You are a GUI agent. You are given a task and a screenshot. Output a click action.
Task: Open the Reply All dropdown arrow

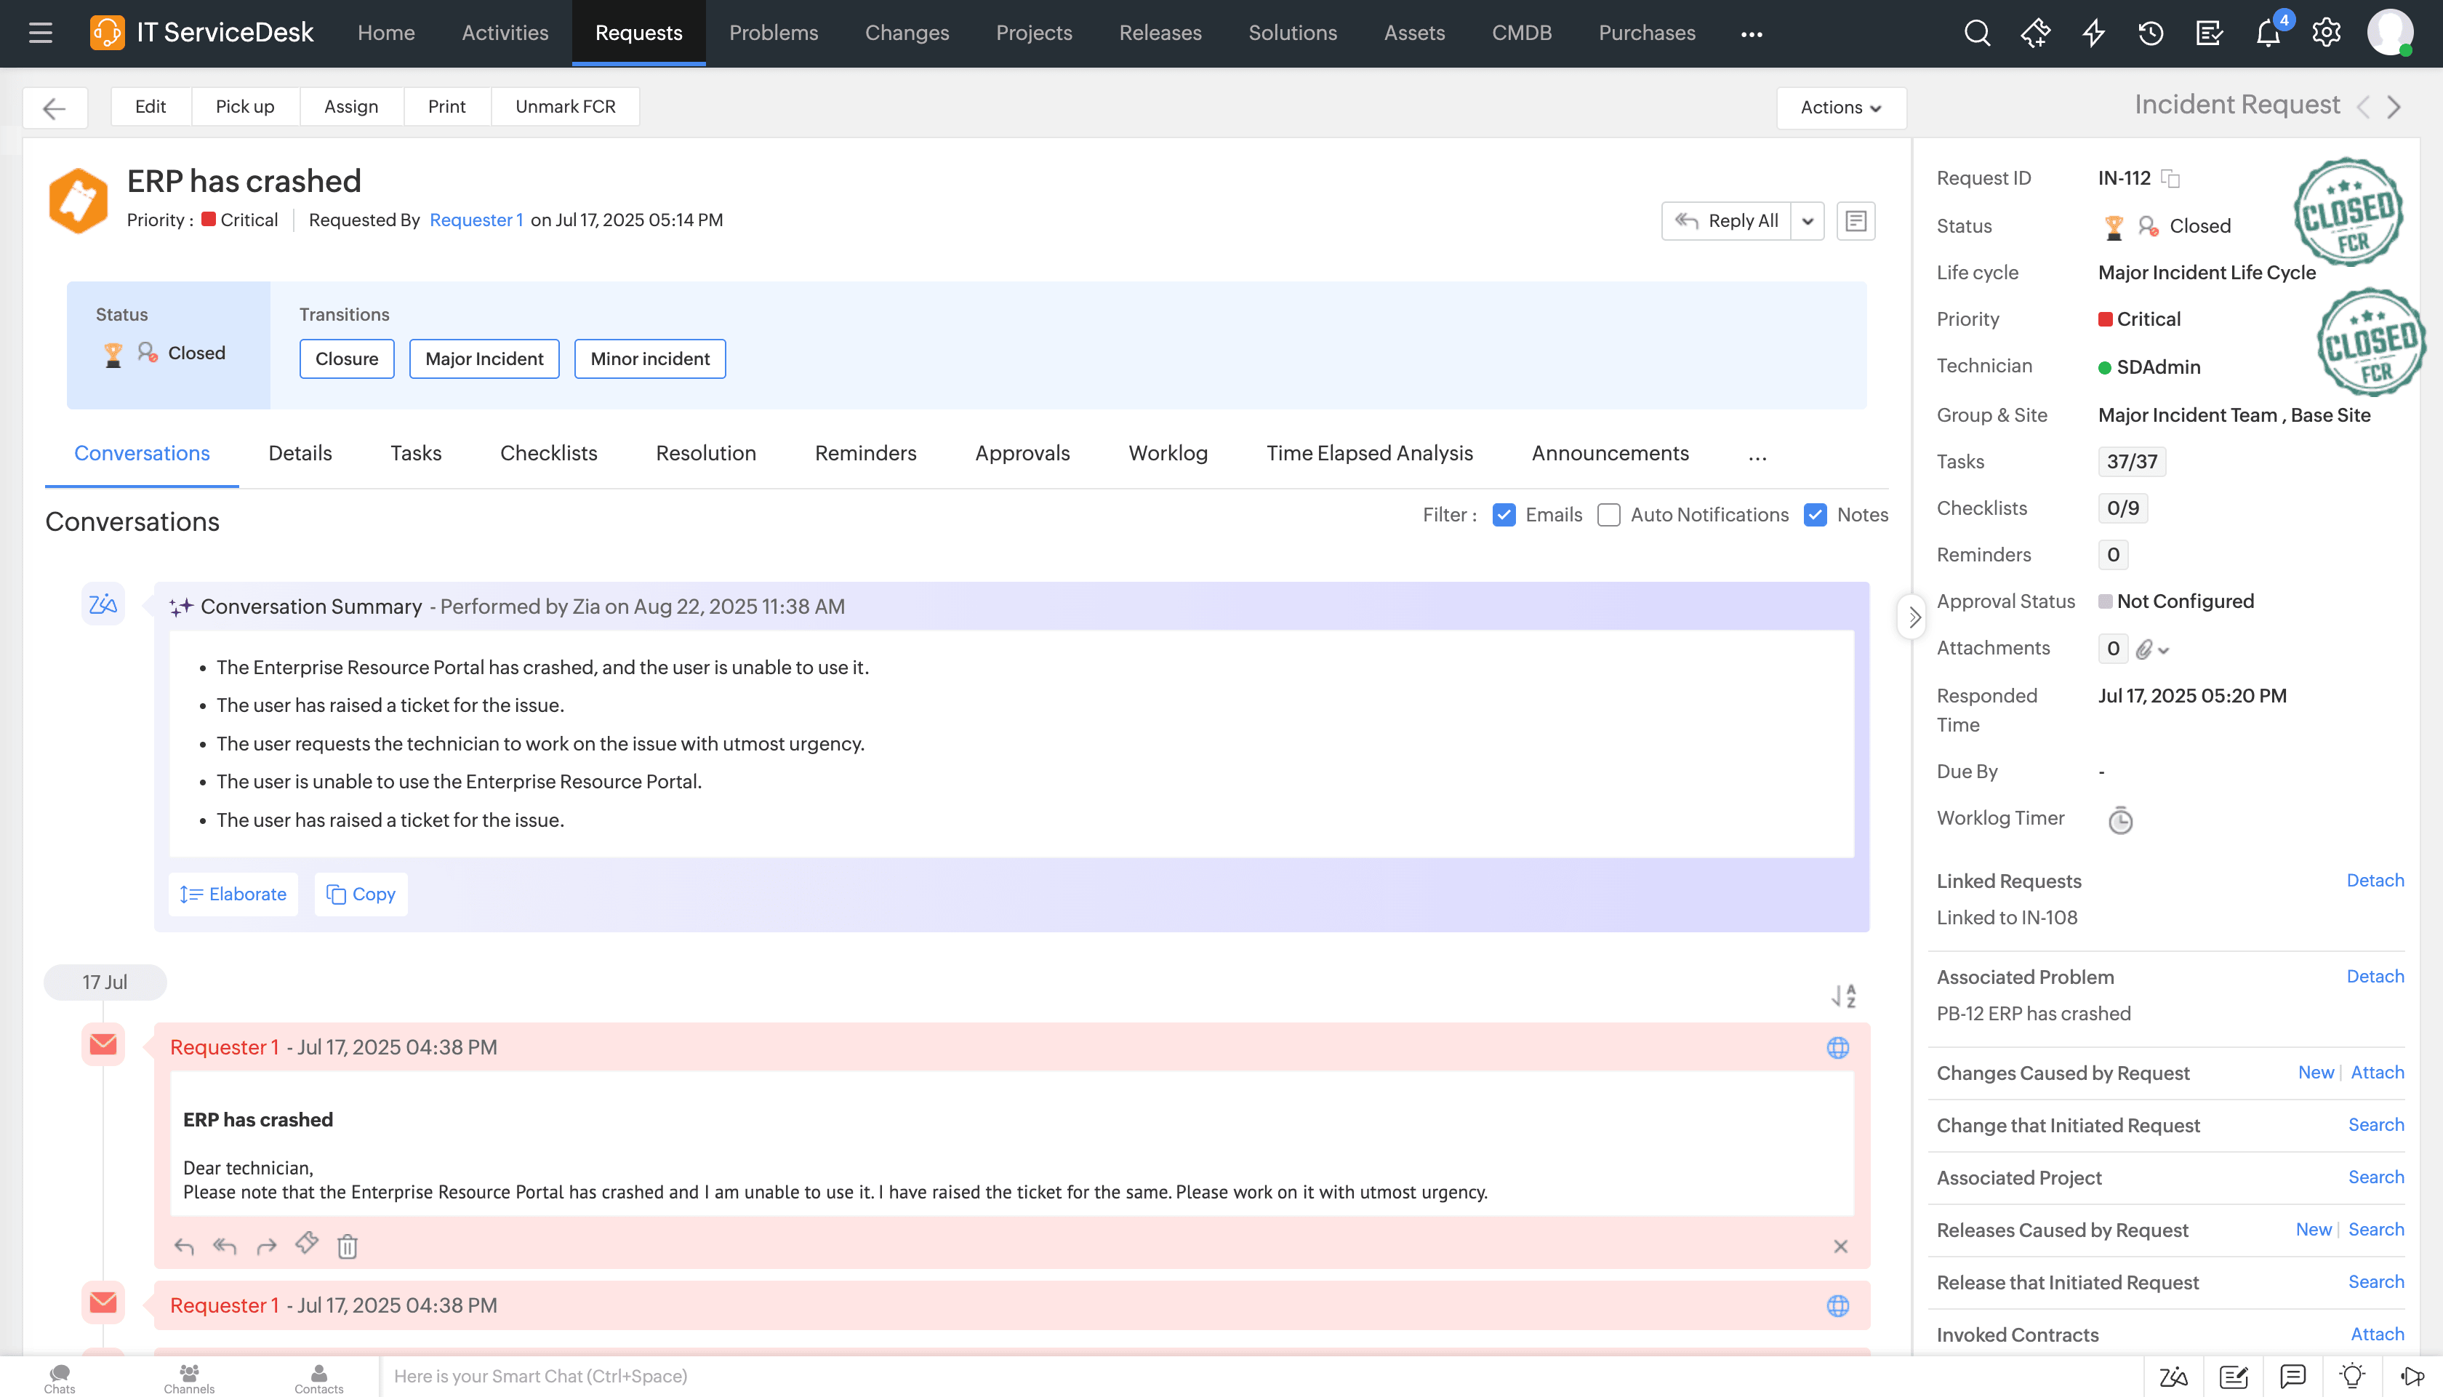click(x=1808, y=220)
